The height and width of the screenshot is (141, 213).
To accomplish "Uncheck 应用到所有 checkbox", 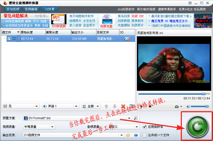I will pos(145,127).
